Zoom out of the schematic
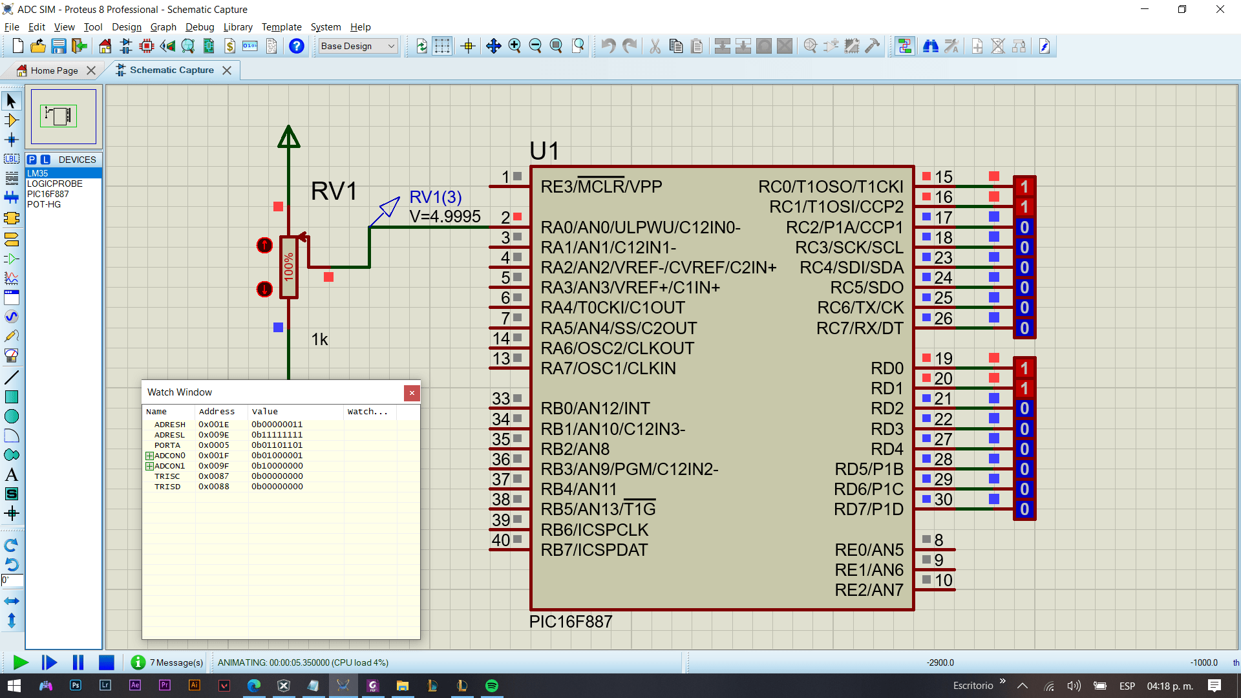 535,46
